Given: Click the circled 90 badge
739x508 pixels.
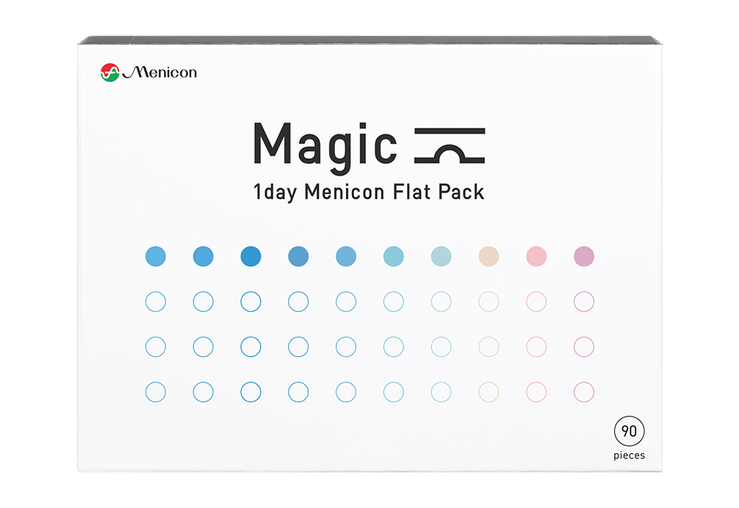Looking at the screenshot, I should pos(628,431).
